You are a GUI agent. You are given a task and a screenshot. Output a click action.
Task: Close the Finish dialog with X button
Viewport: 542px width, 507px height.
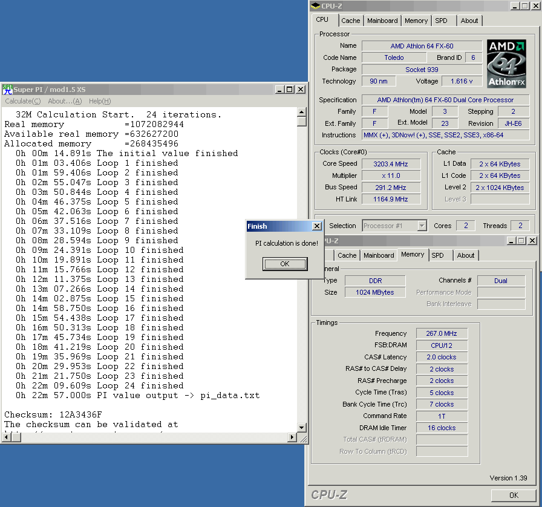pos(316,226)
